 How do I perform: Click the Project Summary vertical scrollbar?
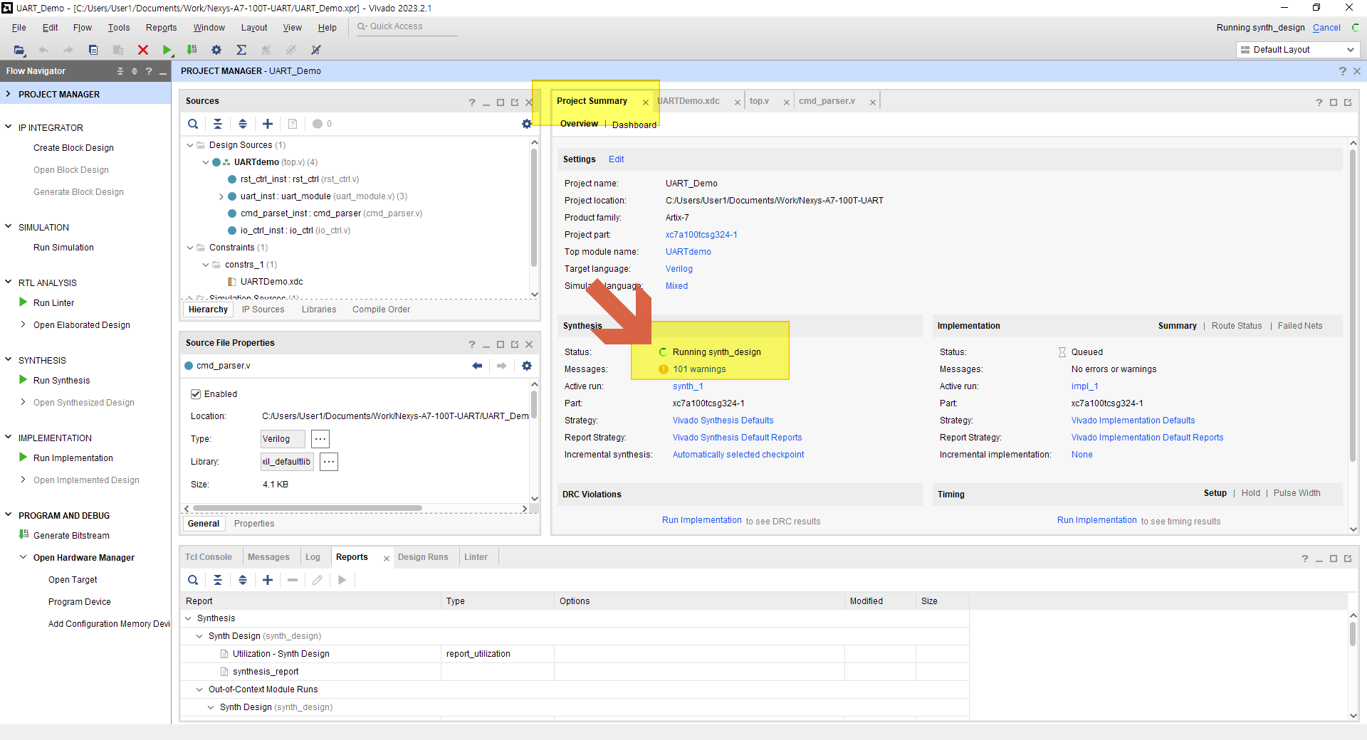click(1353, 306)
